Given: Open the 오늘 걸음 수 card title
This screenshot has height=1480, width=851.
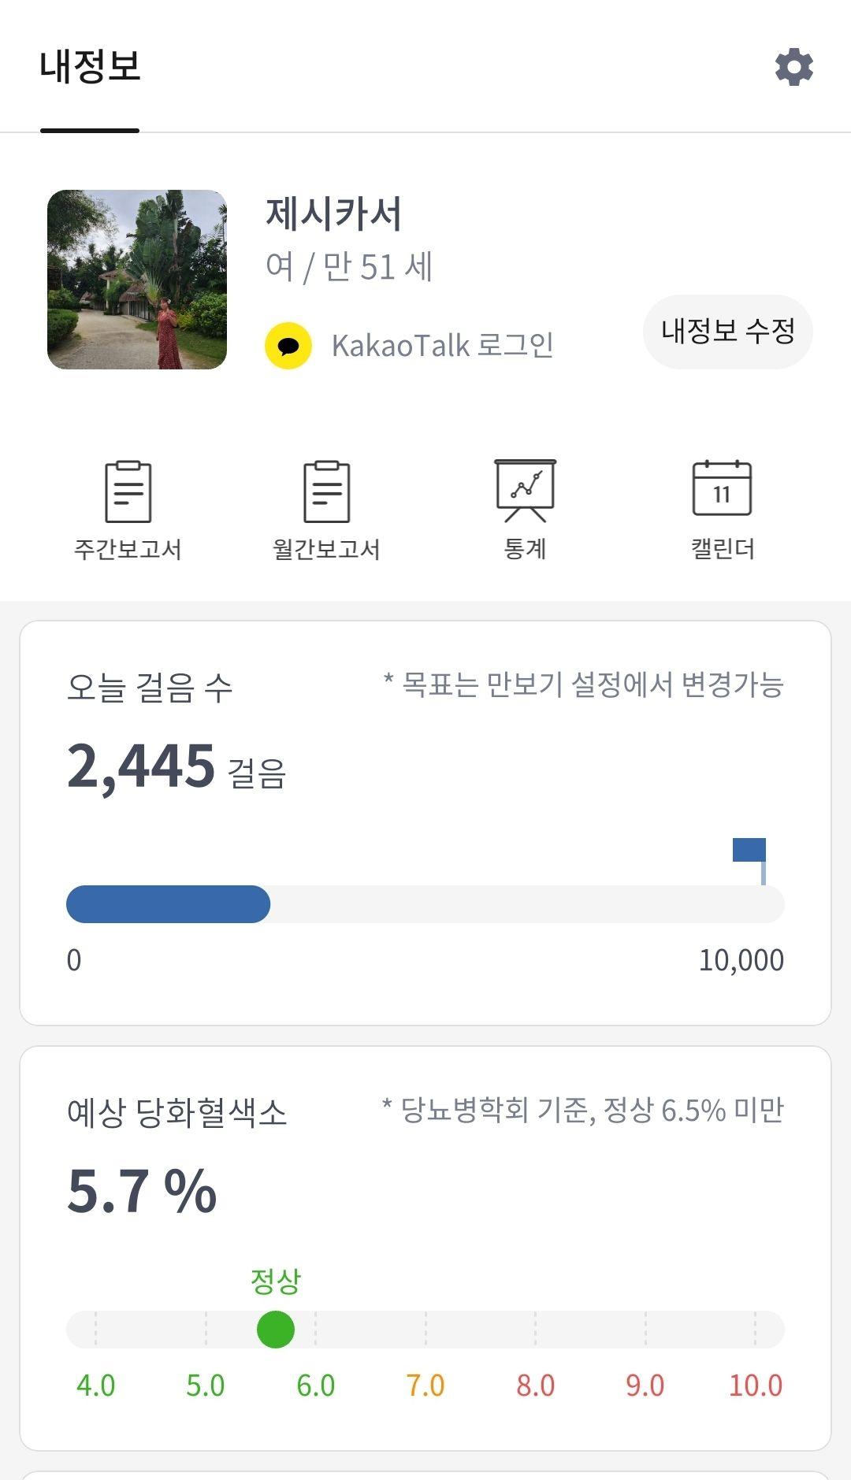Looking at the screenshot, I should pyautogui.click(x=150, y=687).
